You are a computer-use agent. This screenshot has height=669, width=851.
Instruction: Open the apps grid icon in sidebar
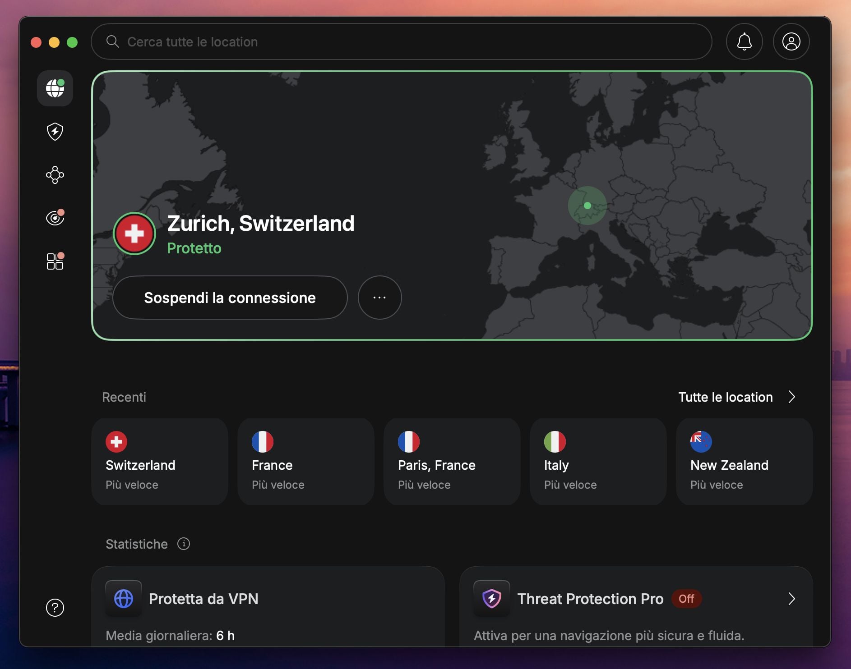pyautogui.click(x=55, y=261)
